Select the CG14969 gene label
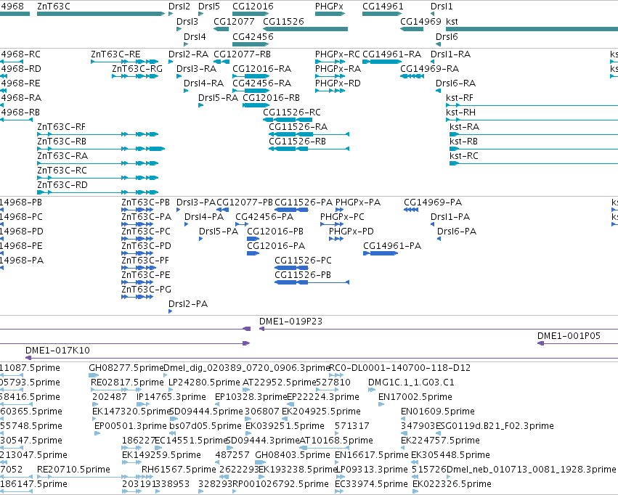Viewport: 618px width, 495px height. pos(420,21)
